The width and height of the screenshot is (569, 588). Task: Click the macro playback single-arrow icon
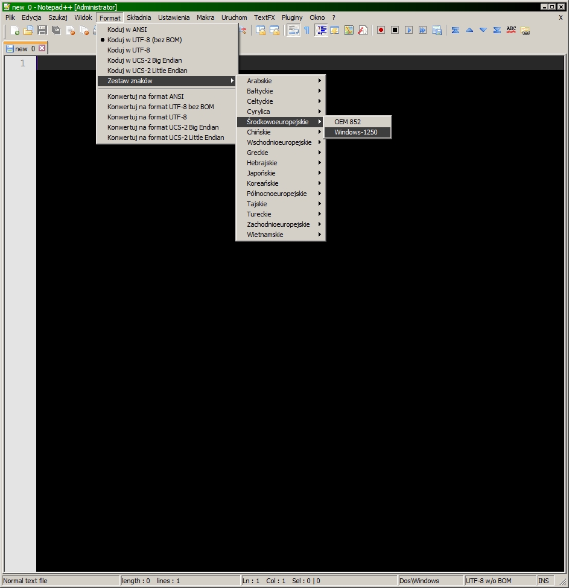(x=408, y=30)
